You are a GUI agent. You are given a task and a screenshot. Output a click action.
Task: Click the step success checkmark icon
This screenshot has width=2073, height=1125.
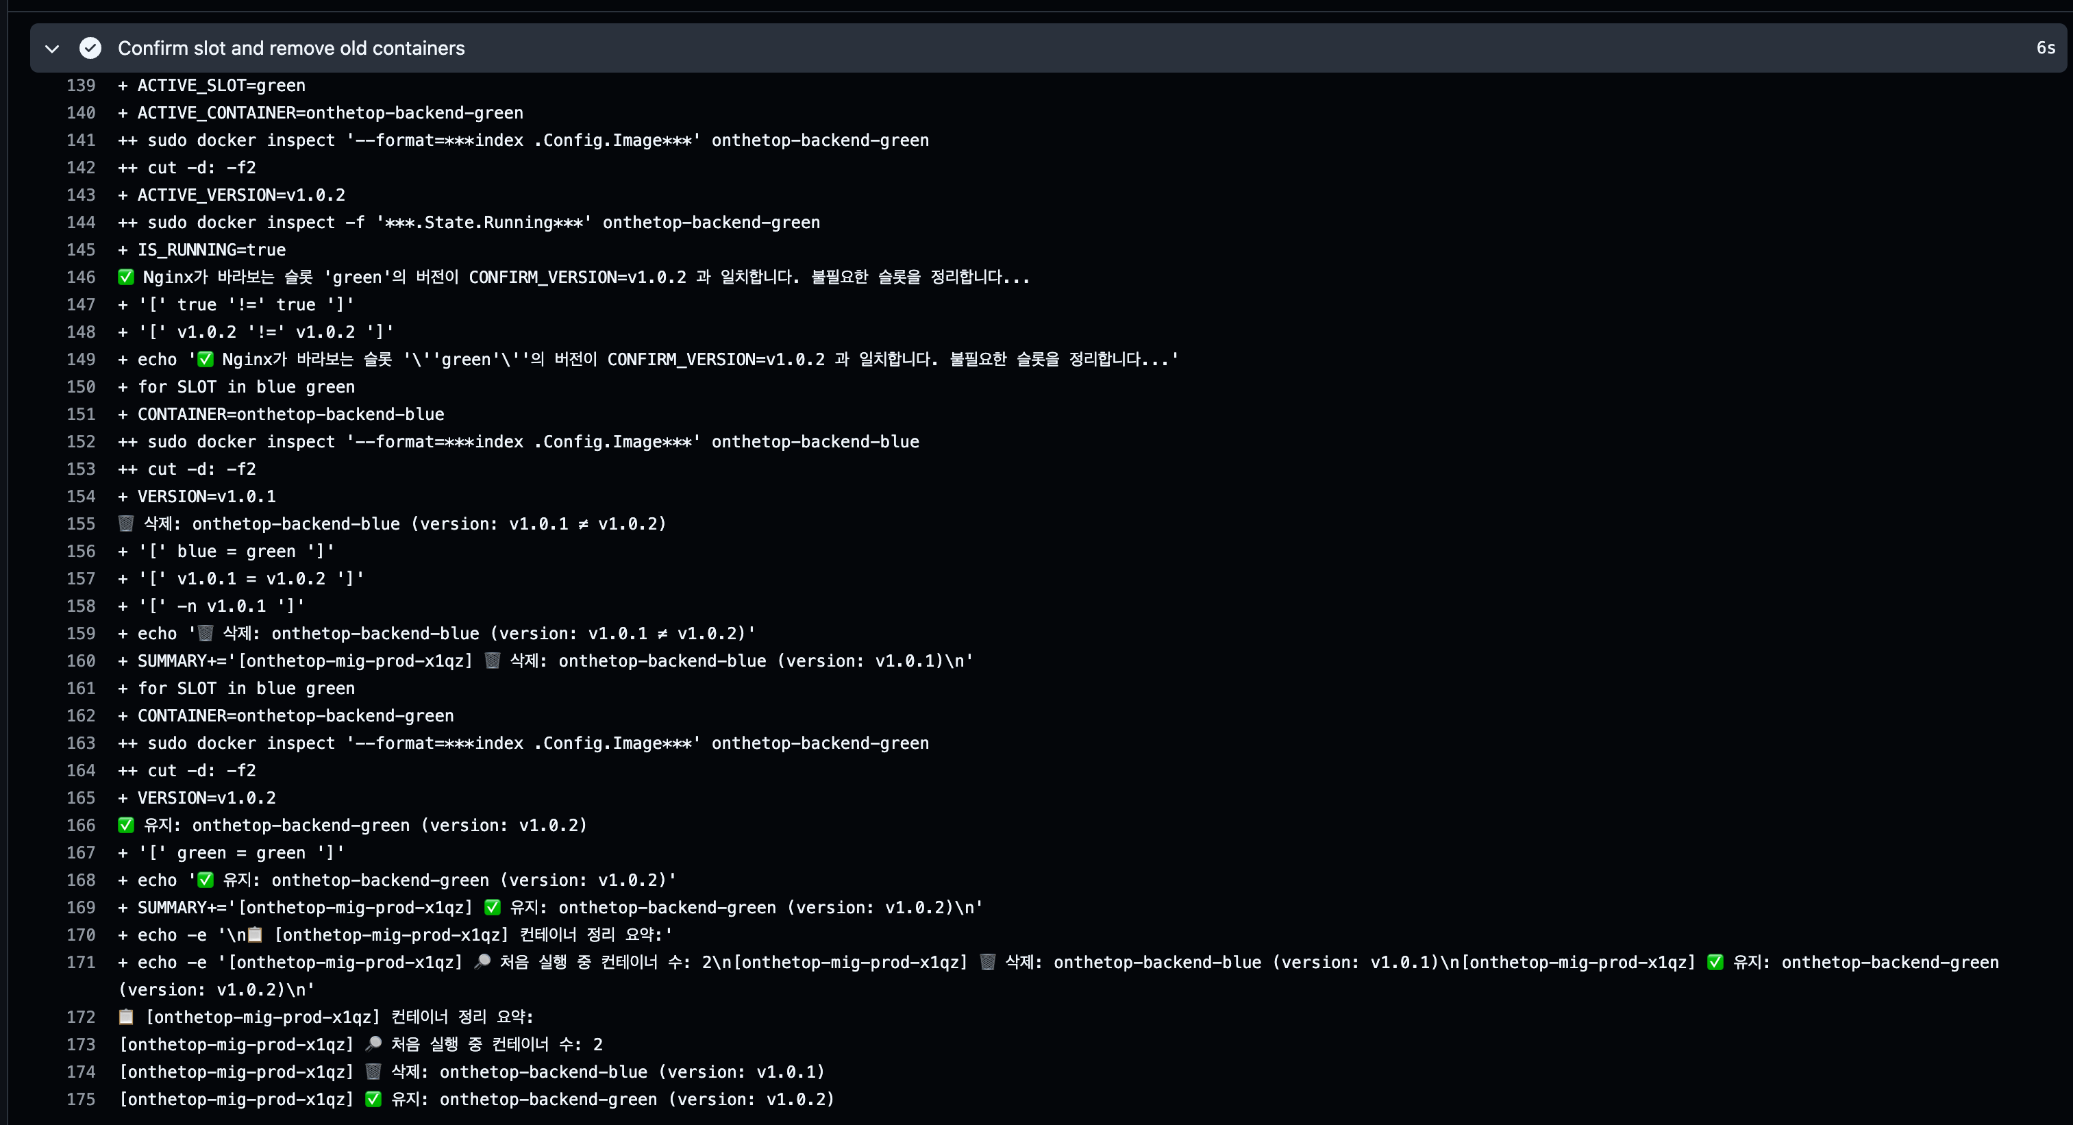click(x=90, y=48)
